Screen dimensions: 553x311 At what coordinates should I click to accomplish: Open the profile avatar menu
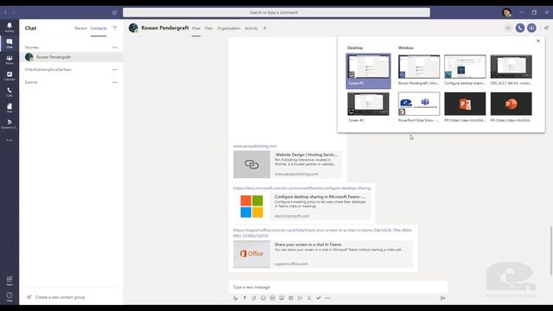point(507,12)
